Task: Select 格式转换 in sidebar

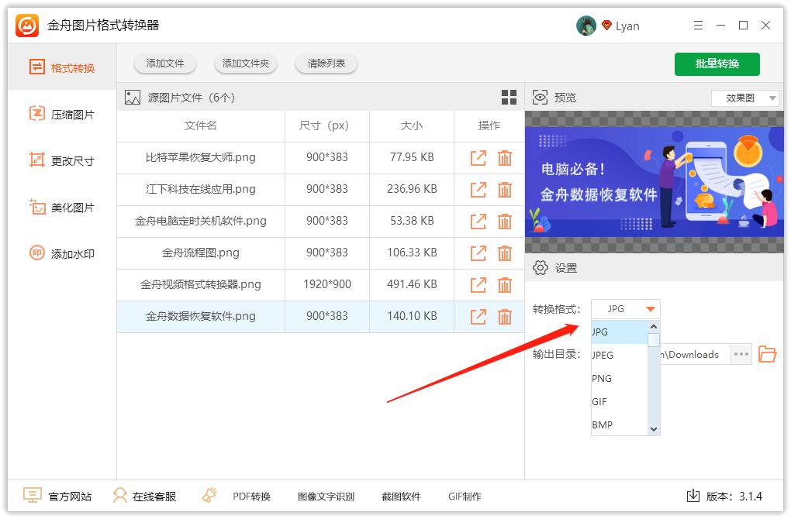Action: coord(62,67)
